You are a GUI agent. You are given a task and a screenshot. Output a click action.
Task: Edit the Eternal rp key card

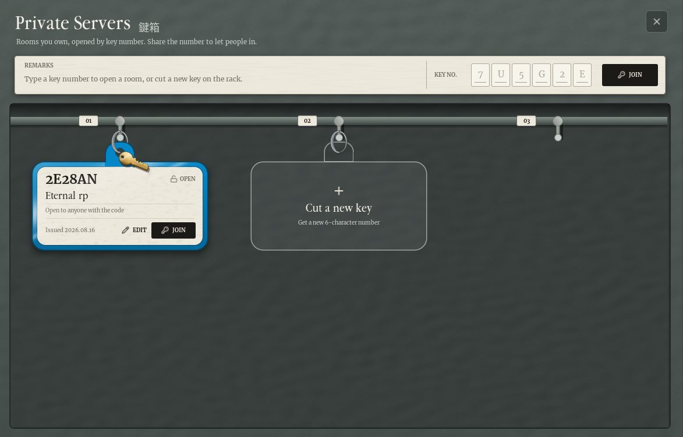(x=134, y=230)
